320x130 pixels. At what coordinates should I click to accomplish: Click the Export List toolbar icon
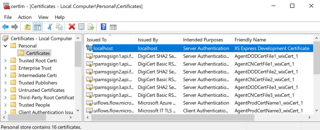point(91,27)
